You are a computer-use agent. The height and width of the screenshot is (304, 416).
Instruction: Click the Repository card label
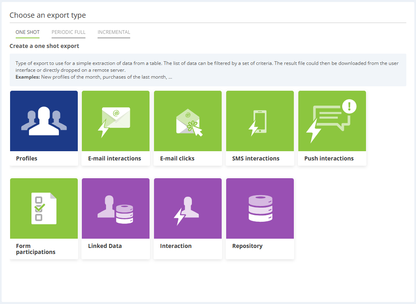point(247,246)
